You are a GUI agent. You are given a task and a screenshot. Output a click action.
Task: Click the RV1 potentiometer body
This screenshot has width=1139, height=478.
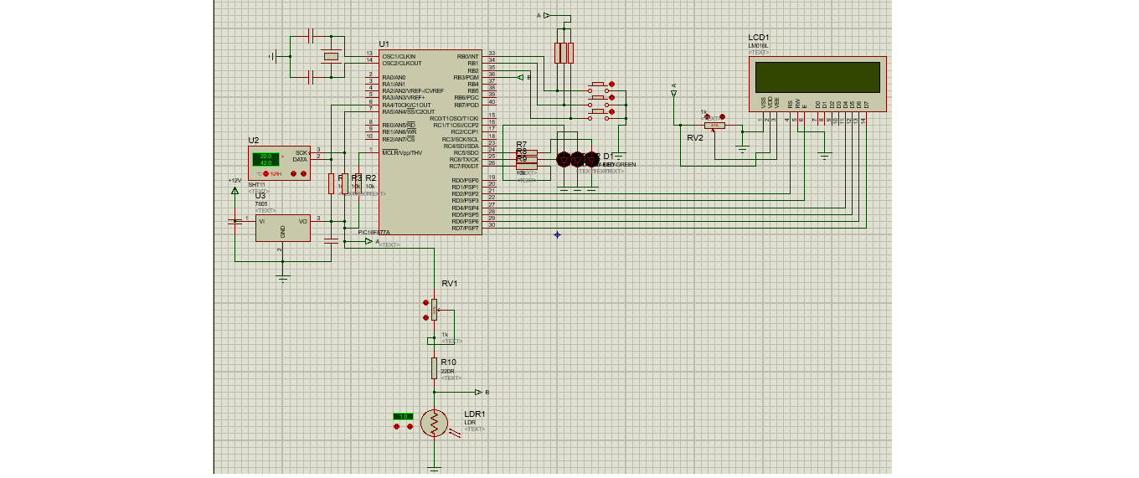tap(434, 310)
